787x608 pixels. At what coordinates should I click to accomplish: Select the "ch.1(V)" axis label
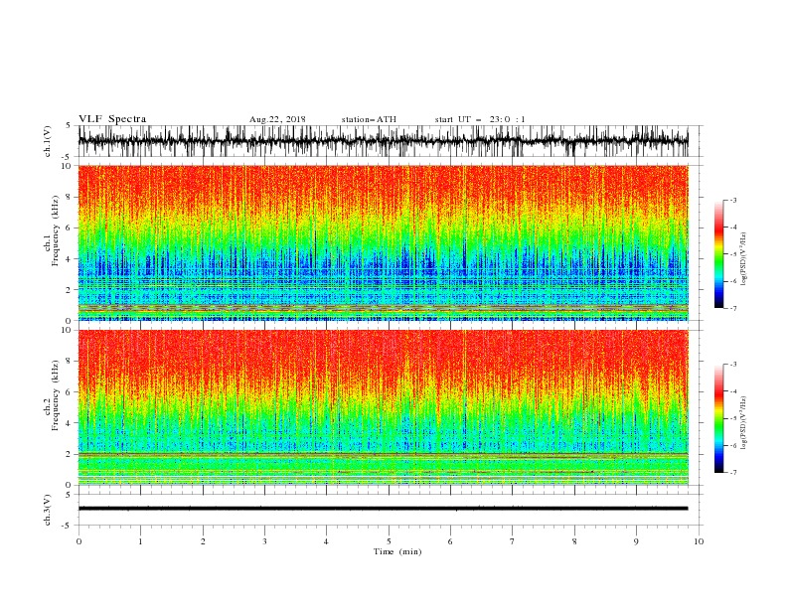click(x=48, y=141)
